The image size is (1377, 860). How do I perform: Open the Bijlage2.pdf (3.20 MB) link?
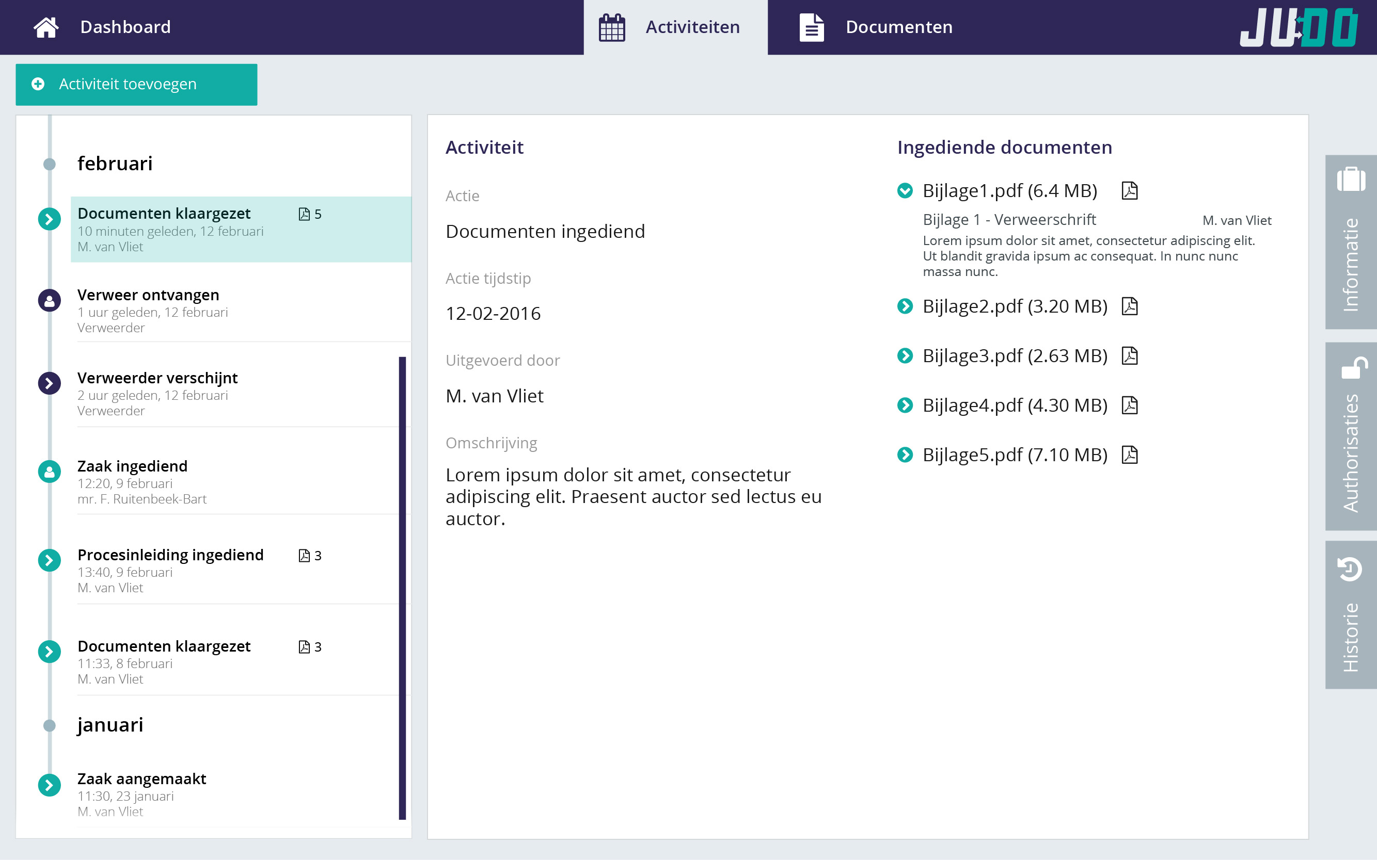tap(1015, 306)
